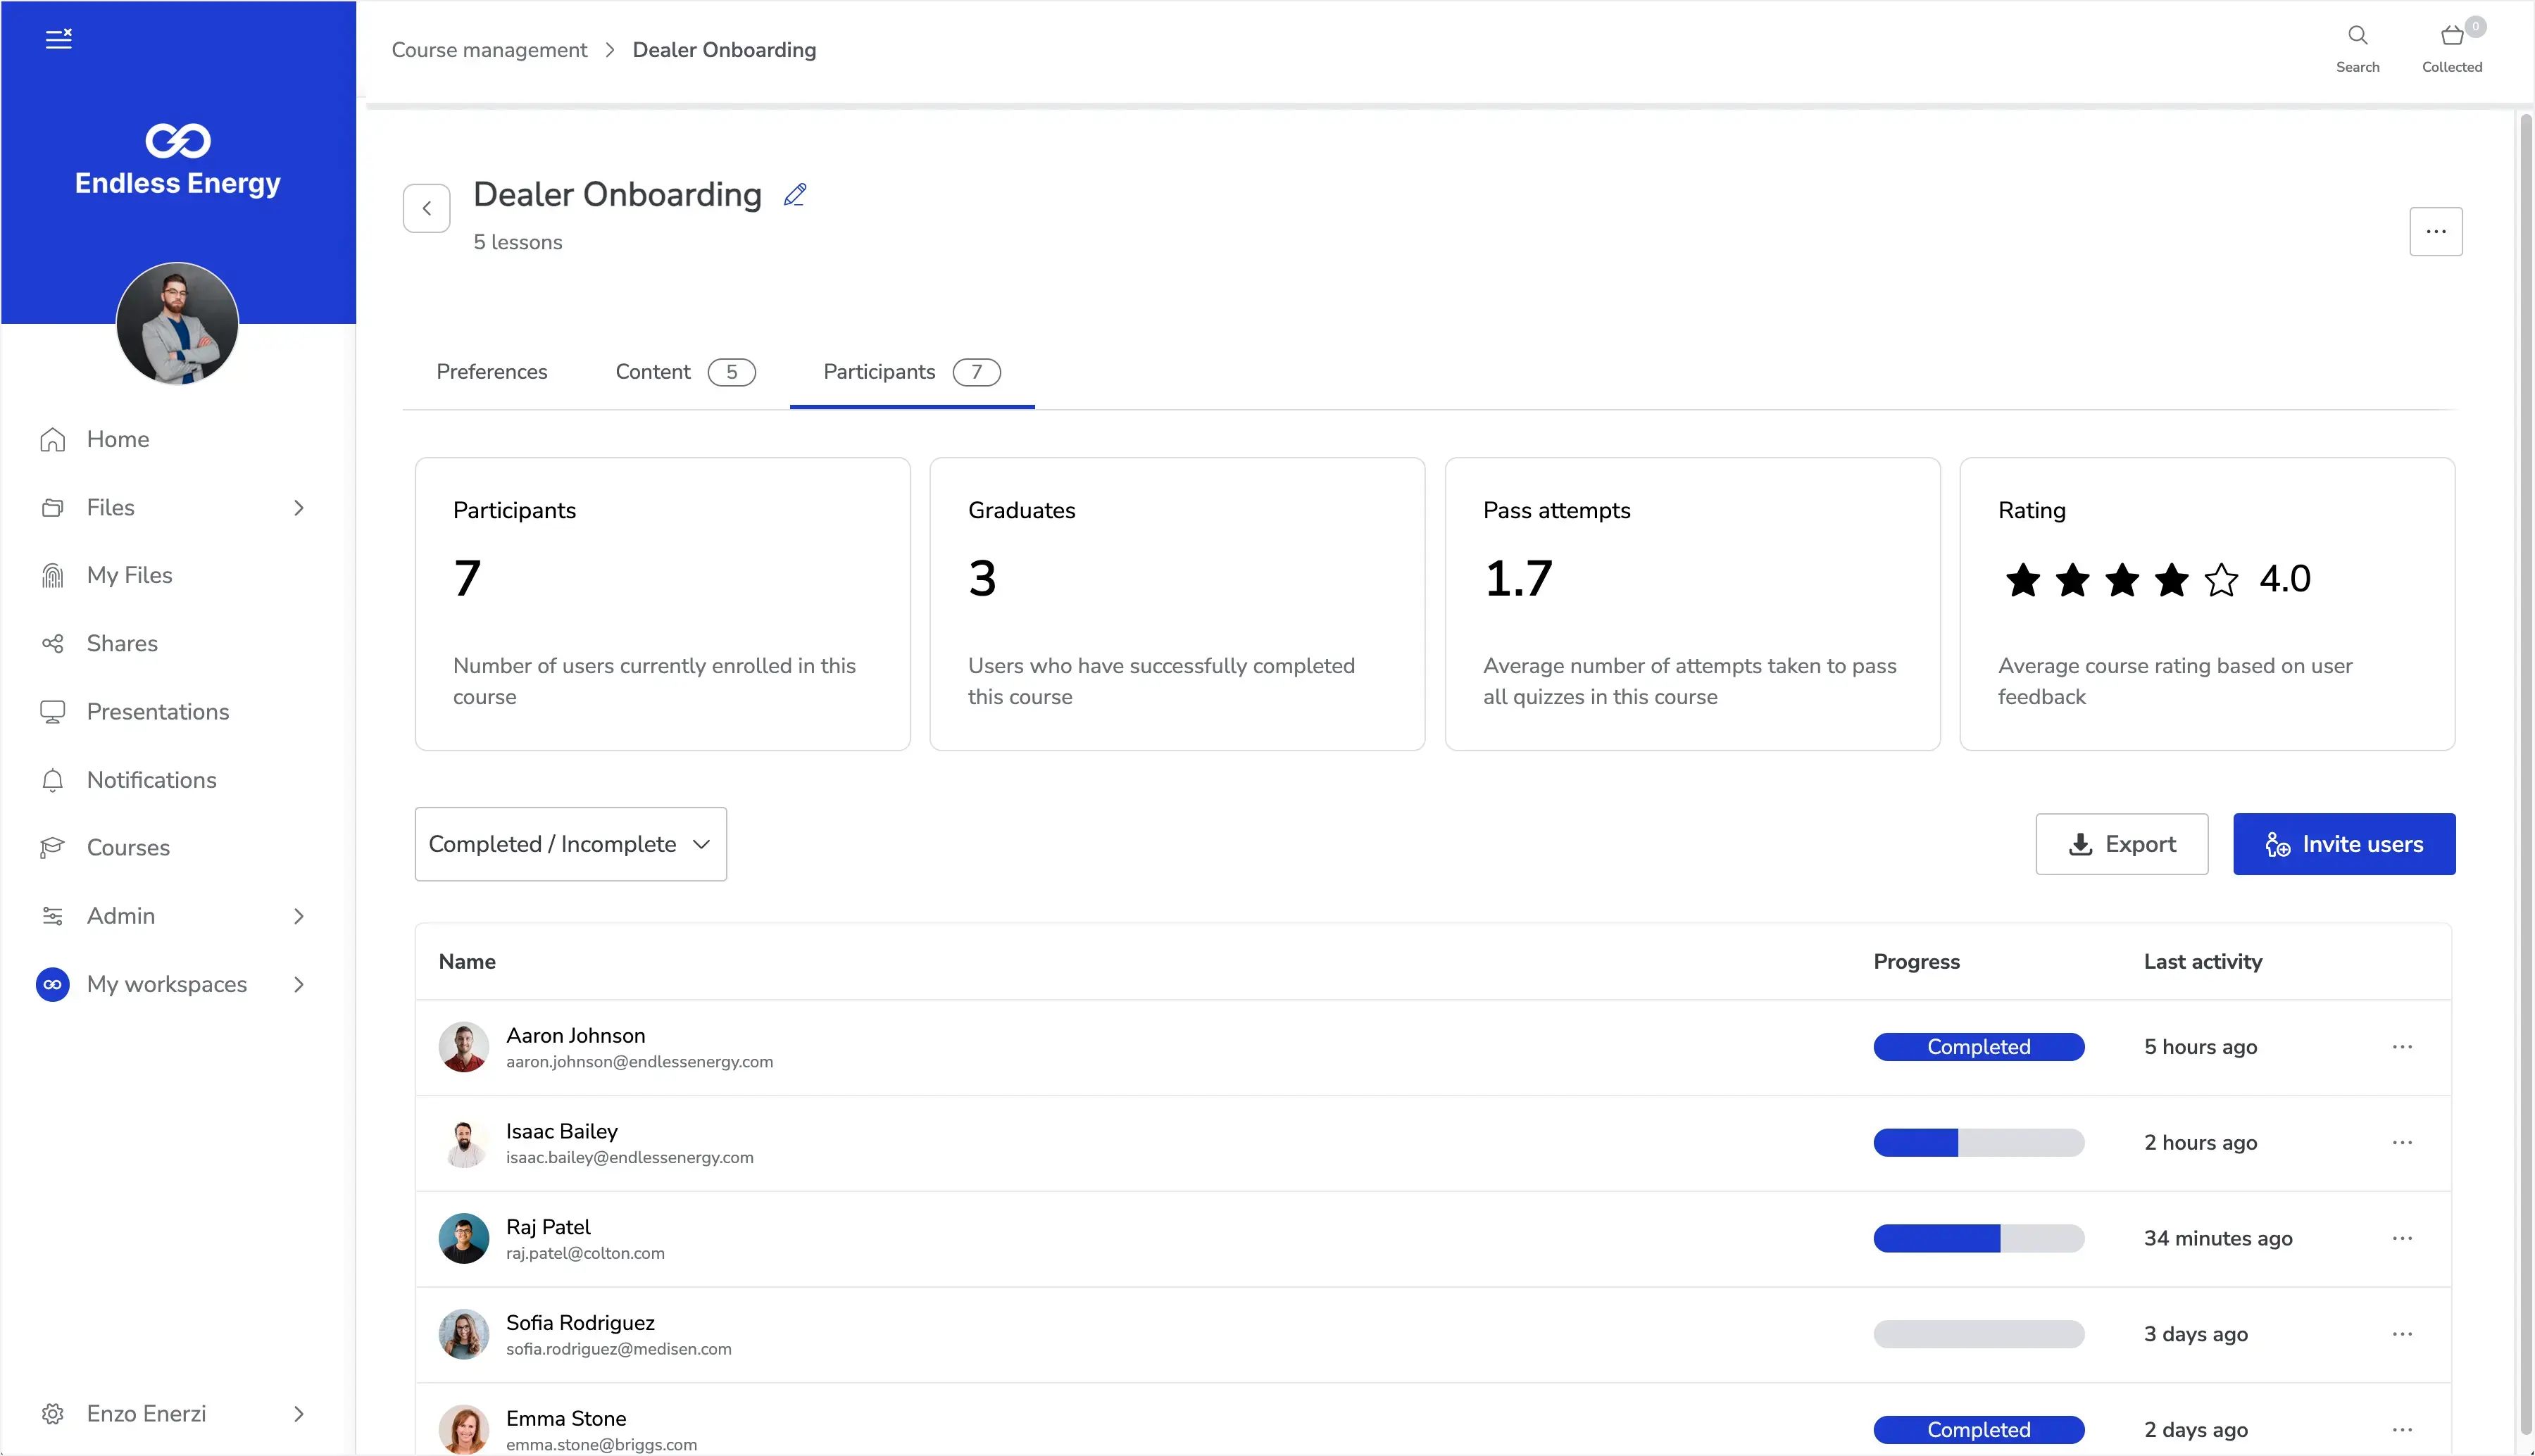Click Isaac Bailey's avatar
This screenshot has height=1456, width=2535.
coord(464,1143)
